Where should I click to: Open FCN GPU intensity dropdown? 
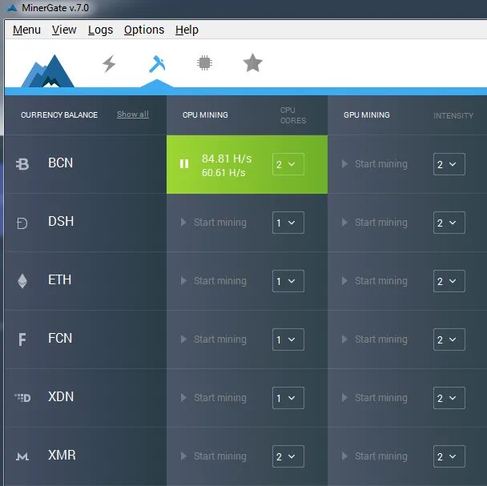(x=449, y=339)
